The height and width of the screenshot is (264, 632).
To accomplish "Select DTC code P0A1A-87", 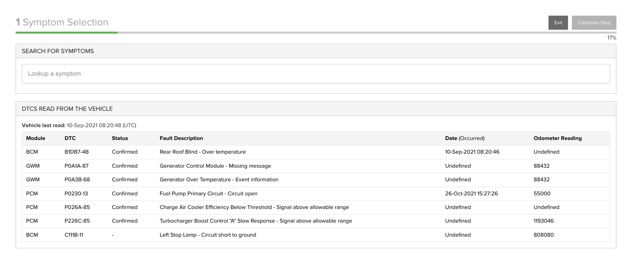I will tap(76, 166).
